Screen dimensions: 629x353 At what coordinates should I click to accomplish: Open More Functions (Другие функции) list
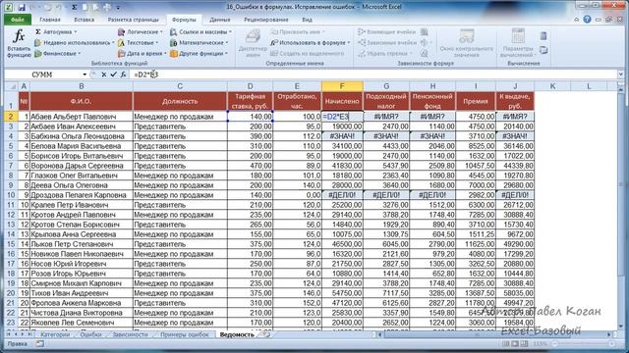pos(199,53)
